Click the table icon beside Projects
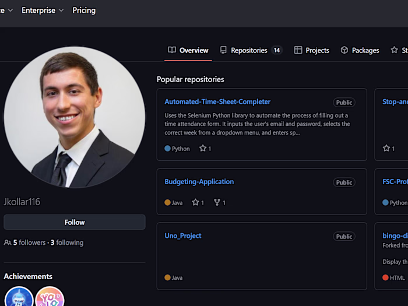The height and width of the screenshot is (306, 408). pyautogui.click(x=298, y=50)
